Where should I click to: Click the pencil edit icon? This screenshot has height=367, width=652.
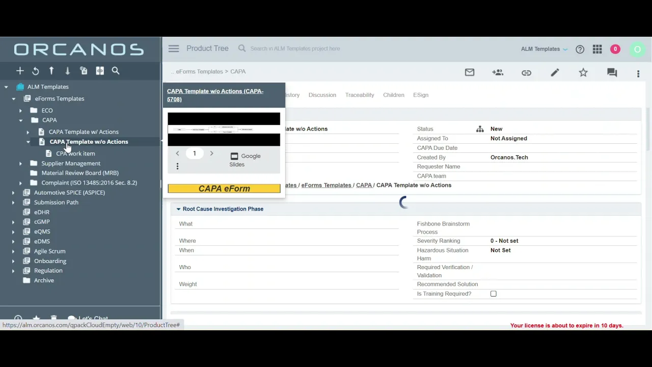coord(555,73)
